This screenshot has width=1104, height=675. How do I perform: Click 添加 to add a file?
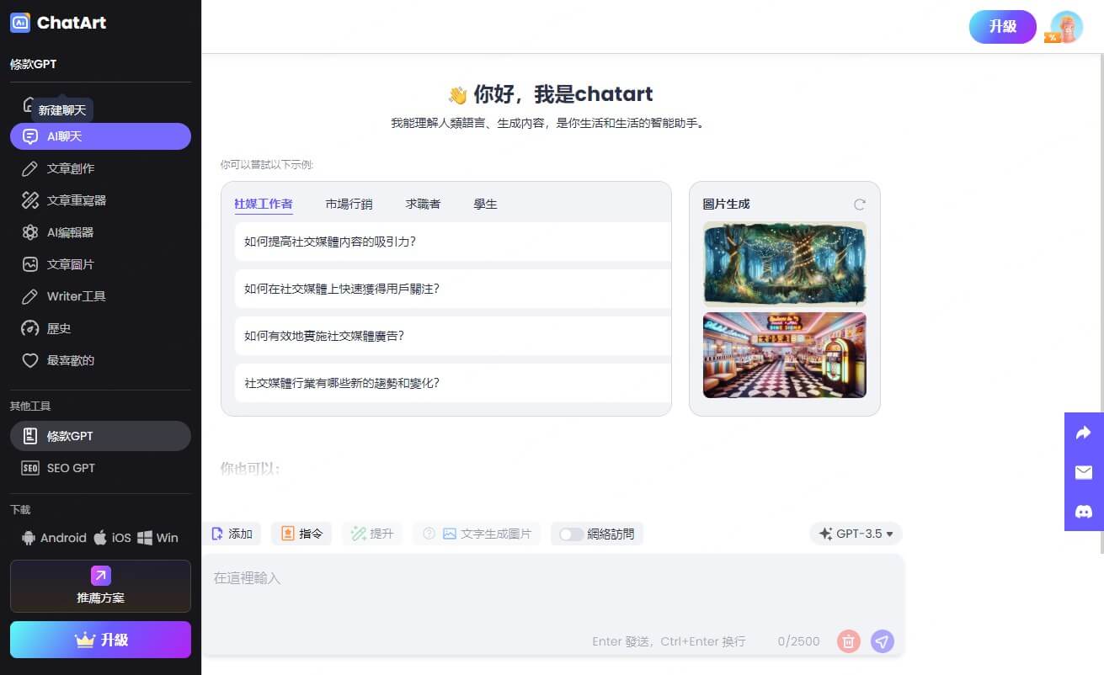232,534
